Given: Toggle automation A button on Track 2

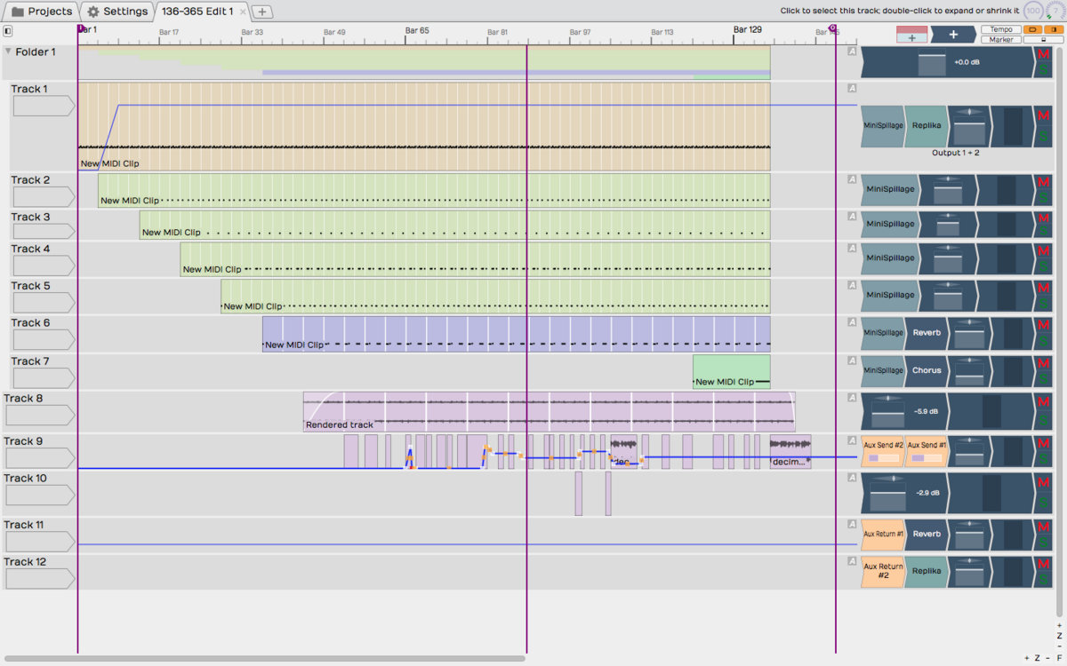Looking at the screenshot, I should [x=851, y=178].
